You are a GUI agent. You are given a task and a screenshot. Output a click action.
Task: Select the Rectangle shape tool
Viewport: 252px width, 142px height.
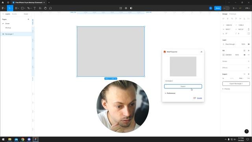pyautogui.click(x=22, y=8)
